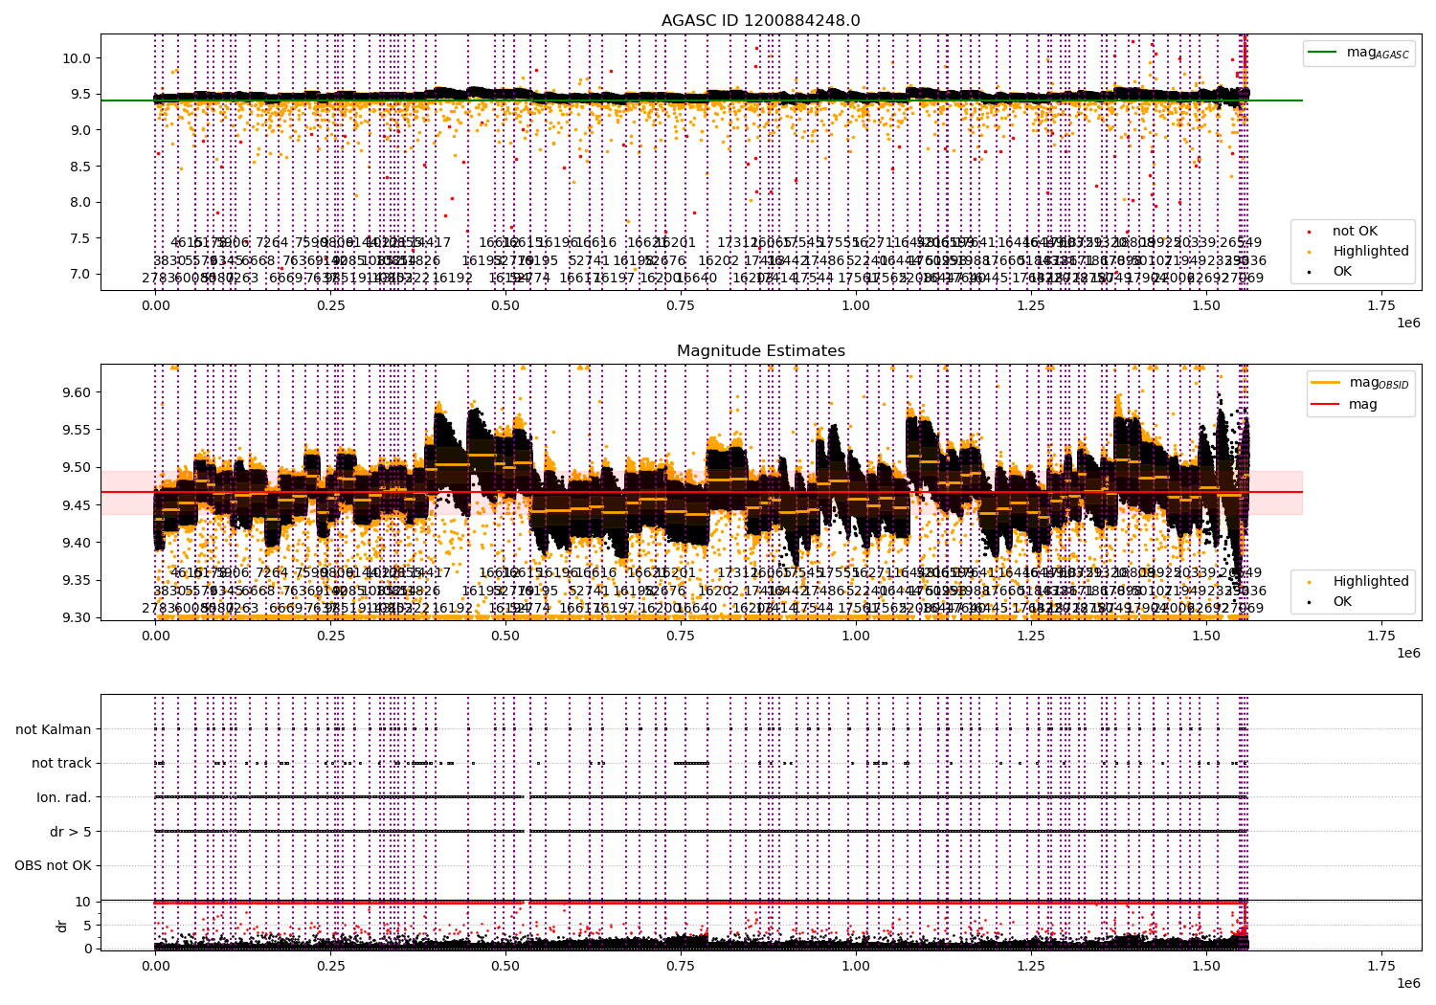Click x-axis tick '0.00' under top plot
This screenshot has height=1005, width=1436.
pyautogui.click(x=155, y=305)
